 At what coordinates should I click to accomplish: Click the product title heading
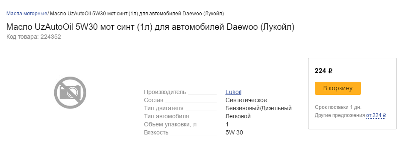click(x=150, y=27)
